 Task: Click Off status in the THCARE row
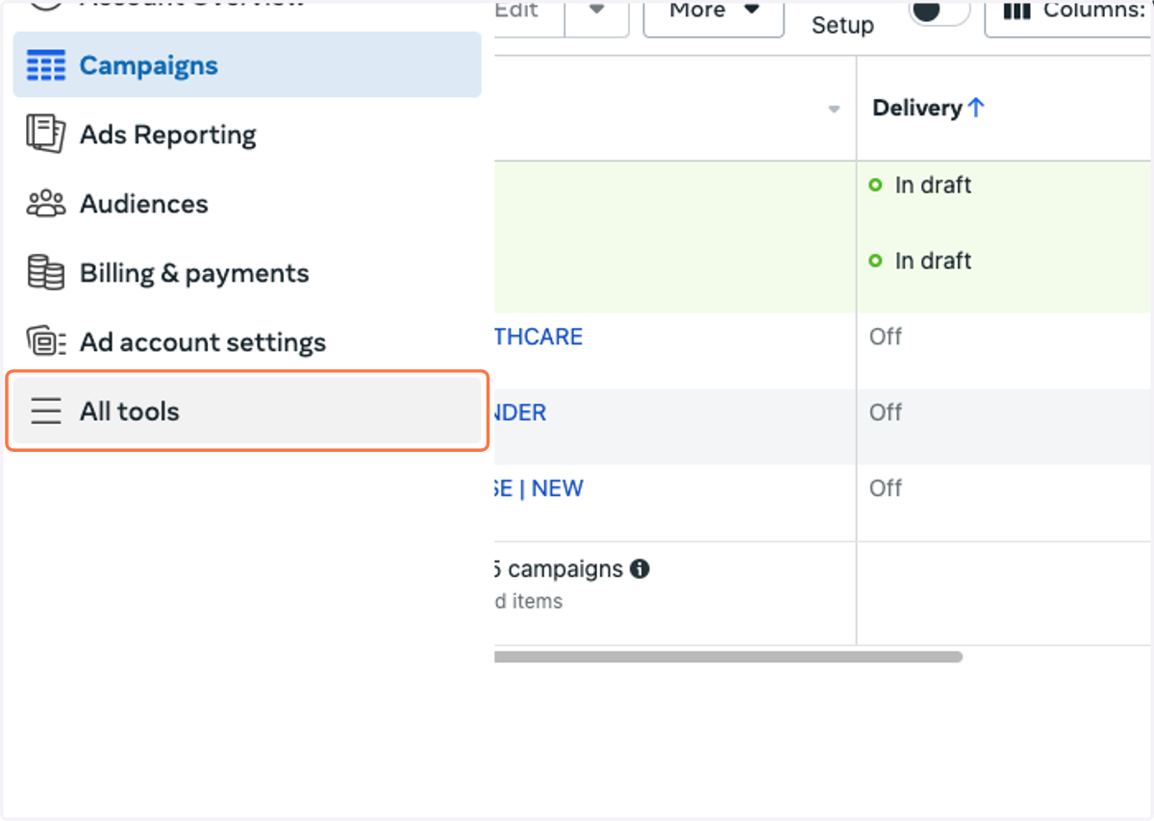(886, 337)
